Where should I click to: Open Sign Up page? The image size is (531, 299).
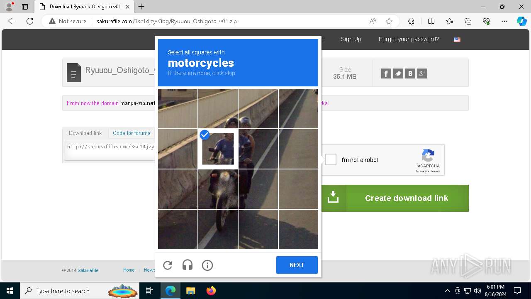351,39
